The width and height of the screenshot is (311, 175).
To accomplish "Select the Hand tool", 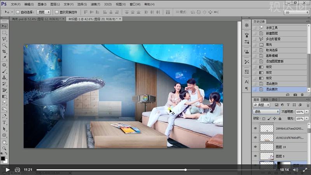I will coord(4,142).
